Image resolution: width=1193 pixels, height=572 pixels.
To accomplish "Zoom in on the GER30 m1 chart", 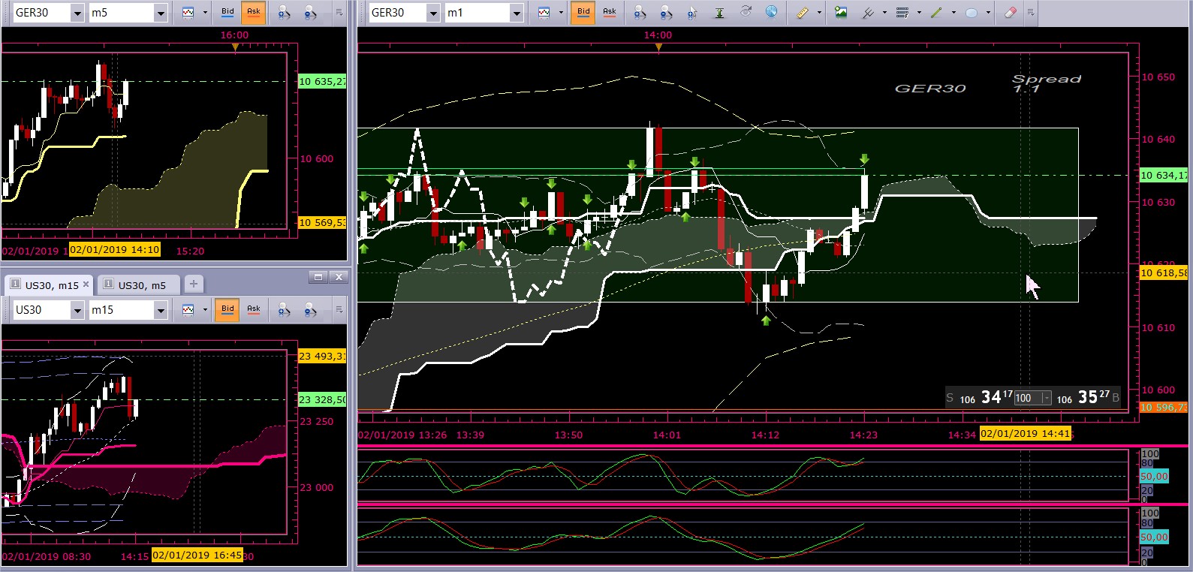I will pyautogui.click(x=640, y=13).
